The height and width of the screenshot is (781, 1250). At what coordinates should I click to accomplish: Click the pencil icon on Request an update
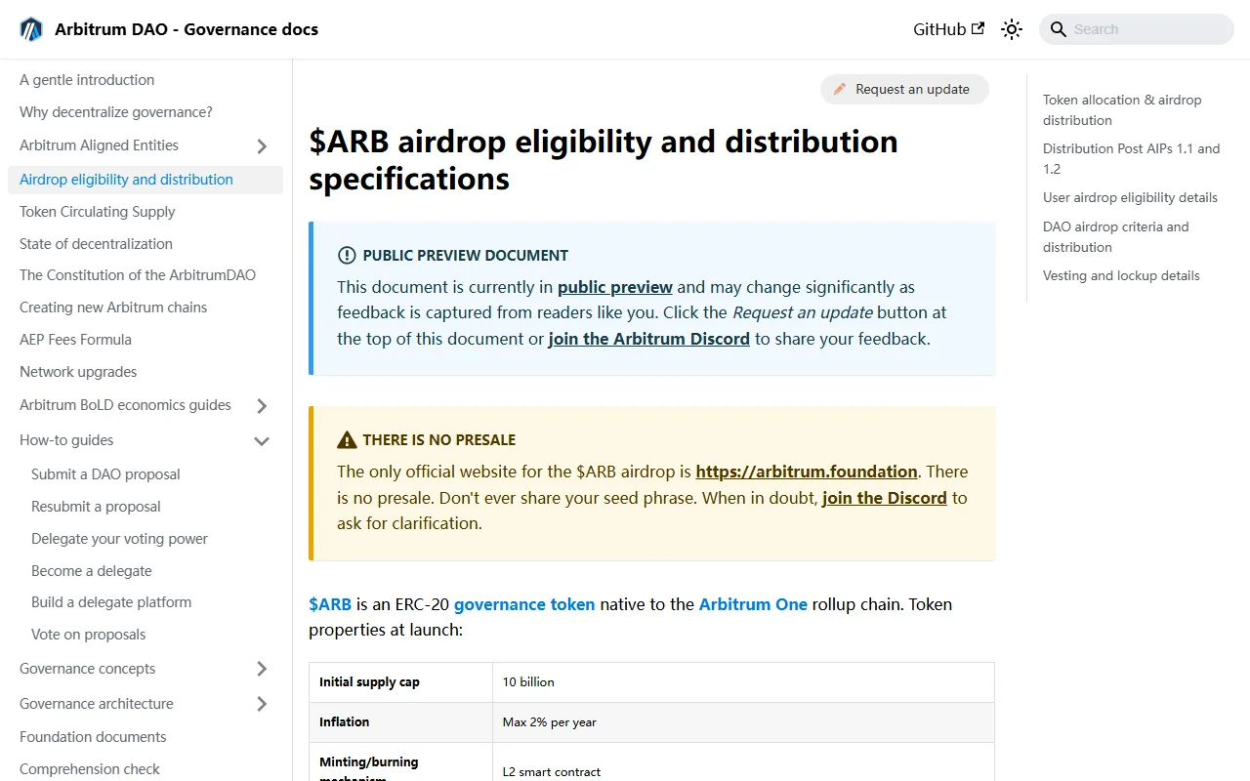click(x=840, y=89)
